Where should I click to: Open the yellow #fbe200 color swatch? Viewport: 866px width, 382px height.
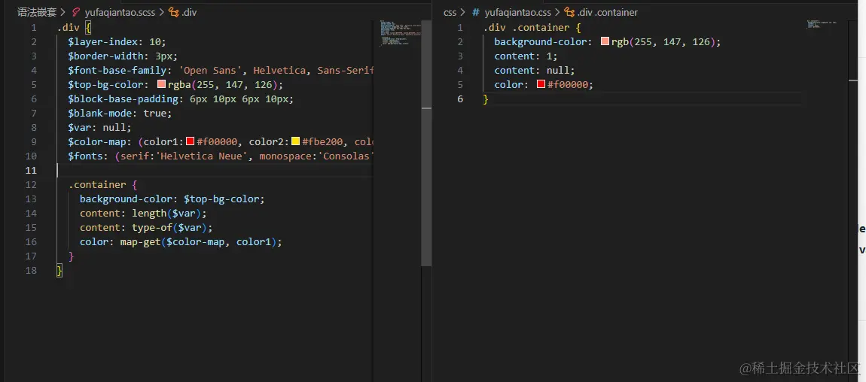click(295, 141)
